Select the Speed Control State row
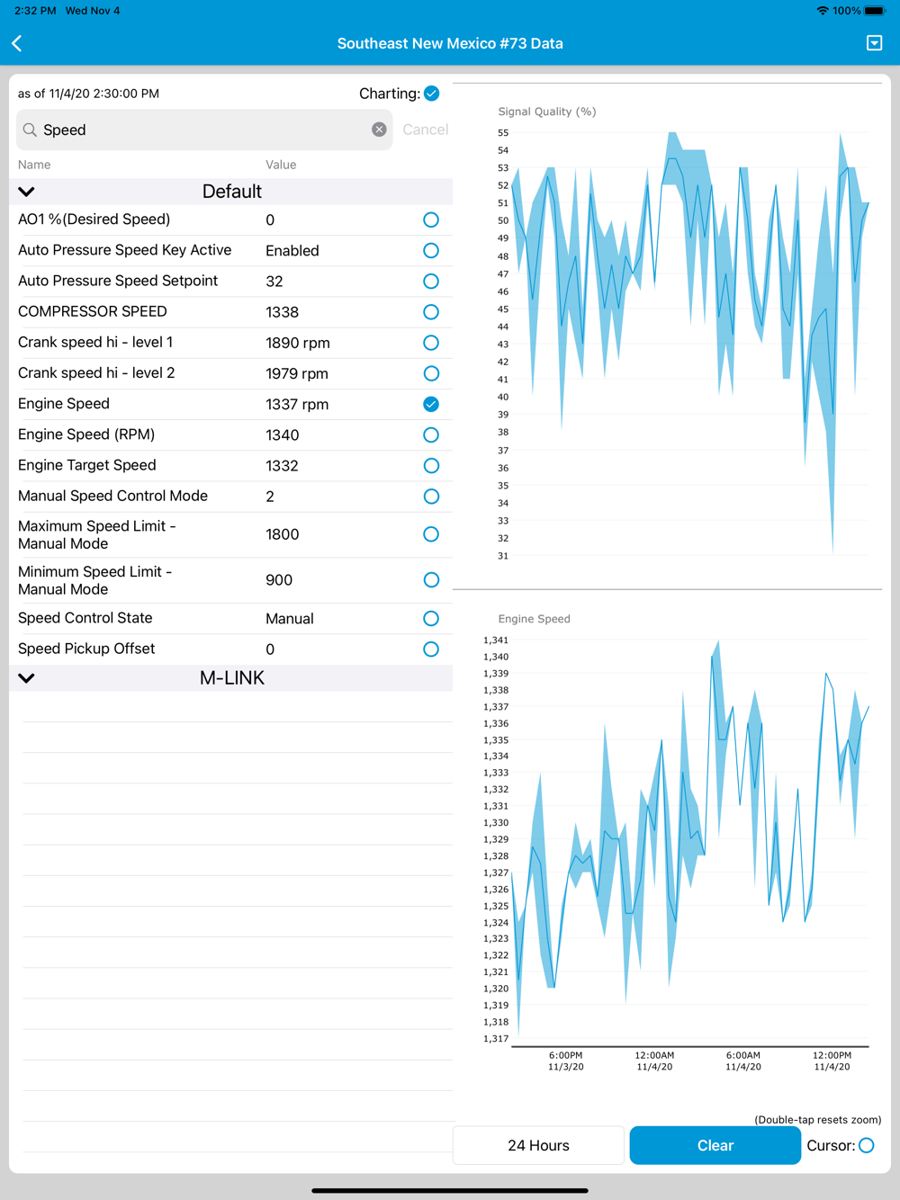 tap(230, 619)
